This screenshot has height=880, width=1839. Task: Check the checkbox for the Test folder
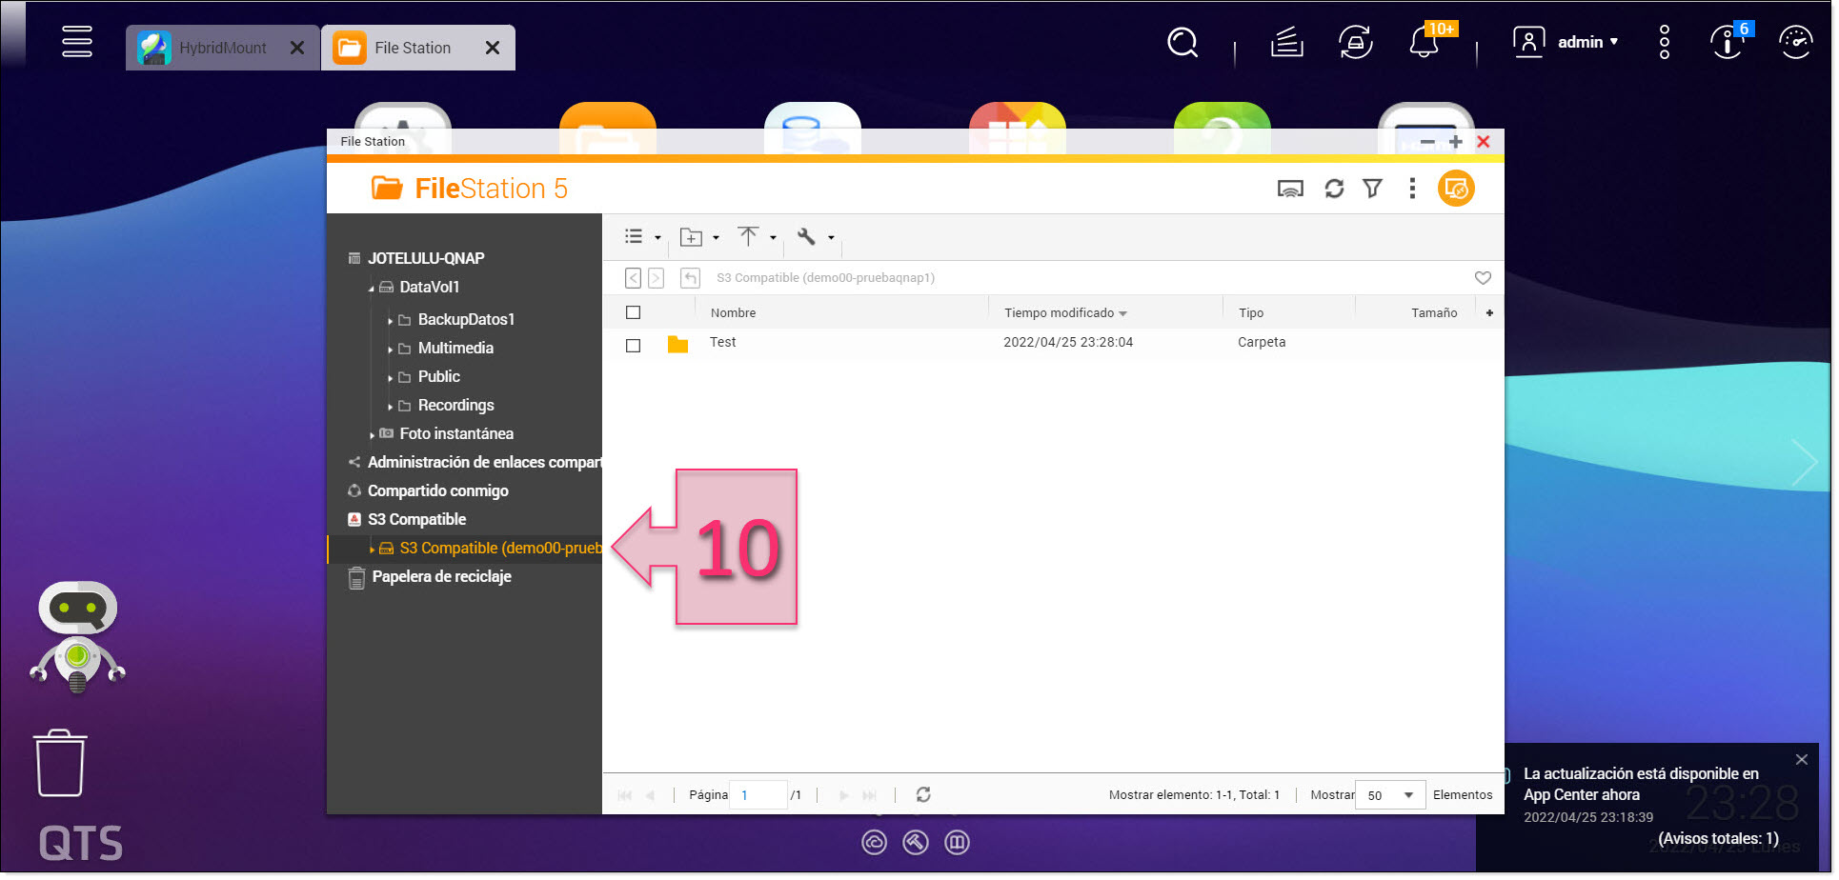coord(633,345)
